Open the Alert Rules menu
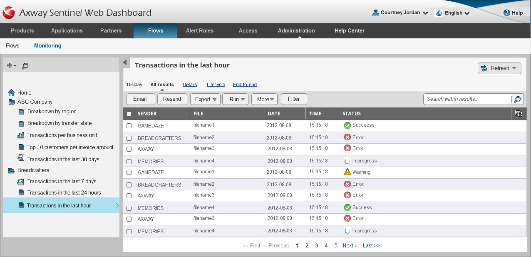 click(x=200, y=31)
